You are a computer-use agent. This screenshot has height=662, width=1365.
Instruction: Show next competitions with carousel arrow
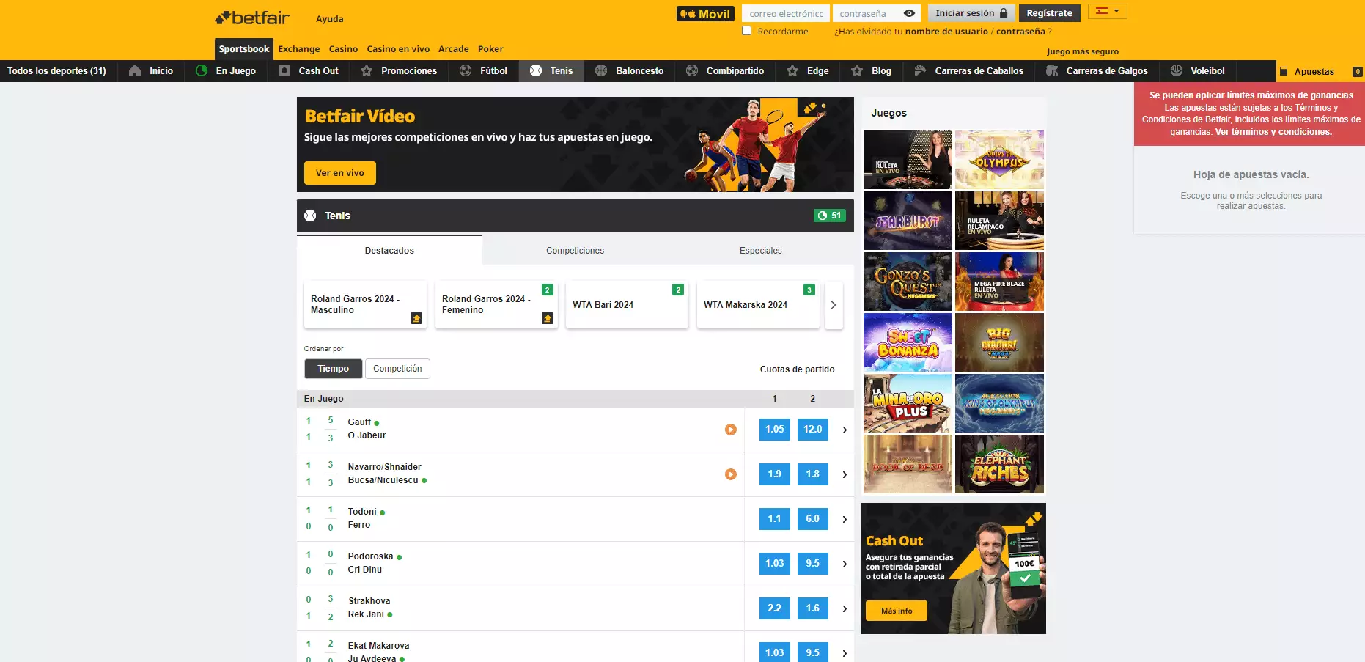(x=834, y=305)
